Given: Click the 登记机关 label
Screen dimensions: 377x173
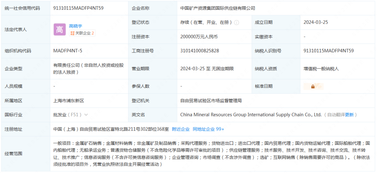Looking at the screenshot, I should (140, 101).
